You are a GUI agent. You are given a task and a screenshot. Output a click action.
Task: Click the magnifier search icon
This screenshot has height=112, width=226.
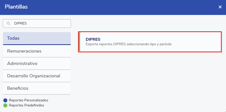click(x=9, y=23)
